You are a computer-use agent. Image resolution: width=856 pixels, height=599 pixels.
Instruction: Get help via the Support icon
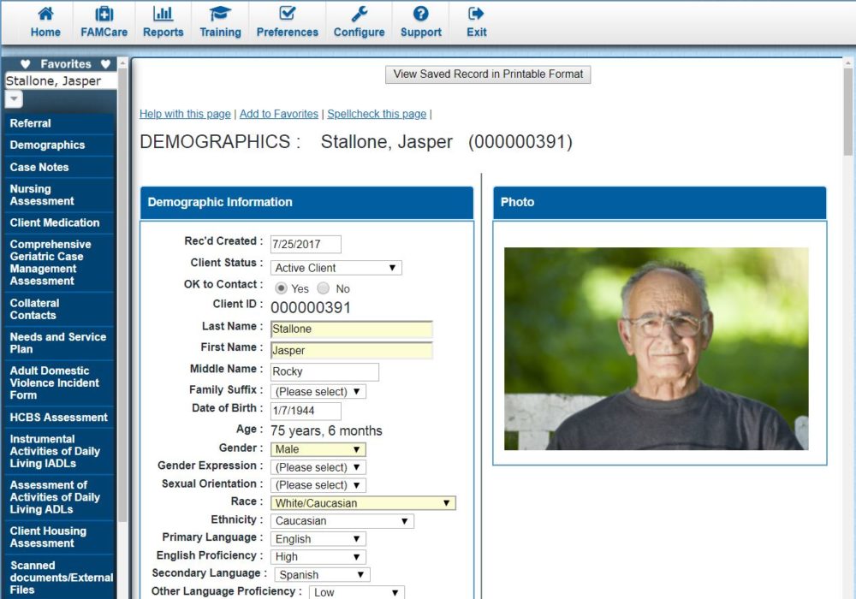click(x=420, y=21)
